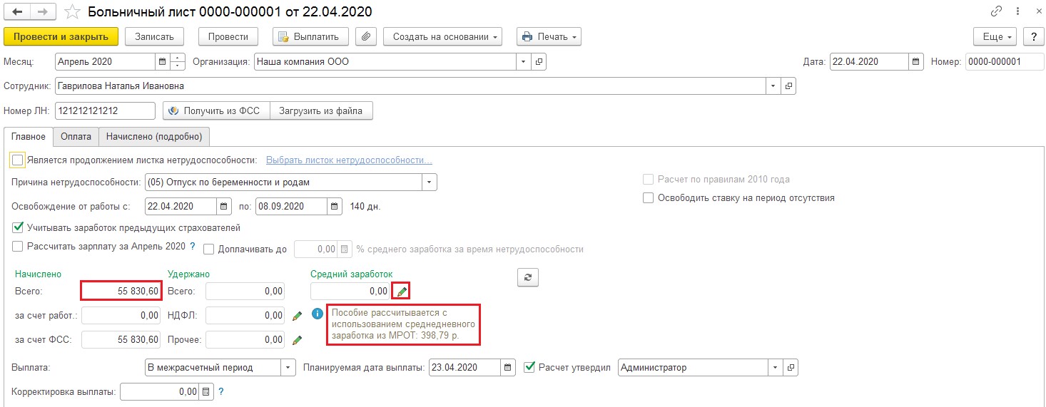Click Выбрать листок нетрудоспособности link

(349, 160)
